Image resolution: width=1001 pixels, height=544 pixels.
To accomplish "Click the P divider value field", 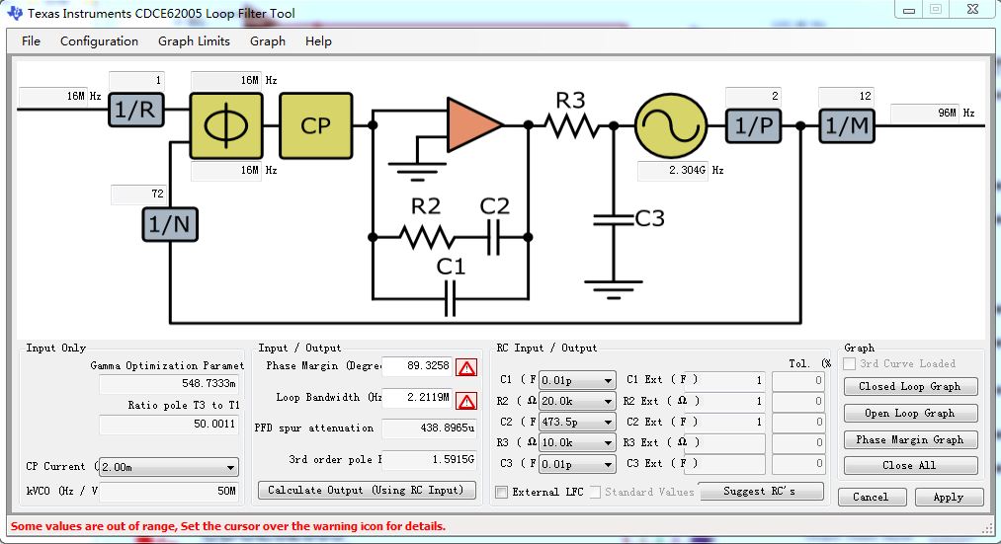I will coord(753,97).
